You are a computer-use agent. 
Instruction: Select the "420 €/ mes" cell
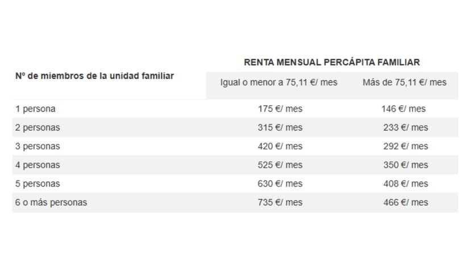(280, 146)
